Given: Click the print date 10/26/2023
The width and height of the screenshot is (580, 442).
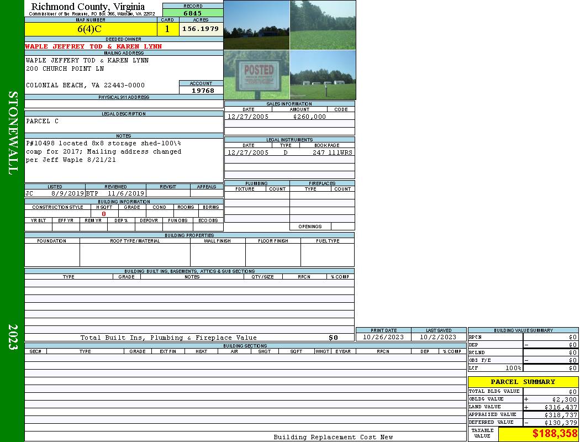Looking at the screenshot, I should tap(383, 337).
